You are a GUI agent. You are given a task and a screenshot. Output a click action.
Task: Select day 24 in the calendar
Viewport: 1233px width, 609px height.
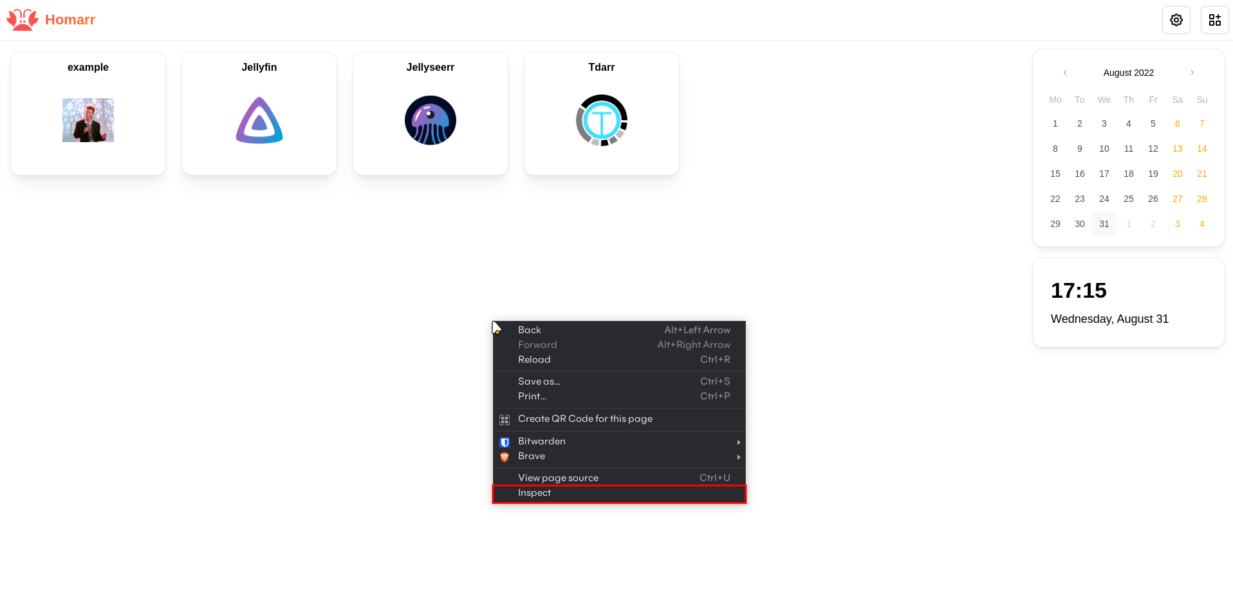pyautogui.click(x=1104, y=199)
